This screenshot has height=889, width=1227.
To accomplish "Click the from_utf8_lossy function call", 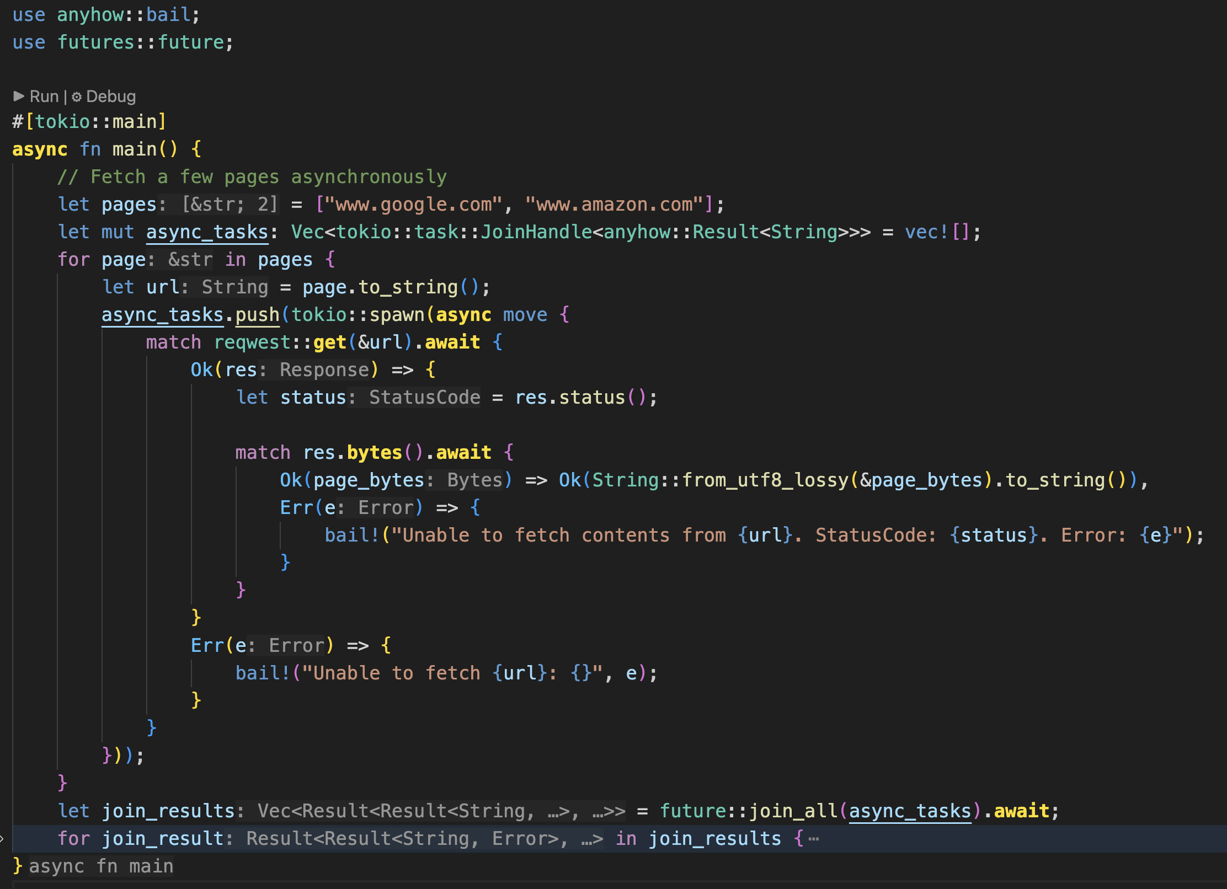I will [765, 480].
